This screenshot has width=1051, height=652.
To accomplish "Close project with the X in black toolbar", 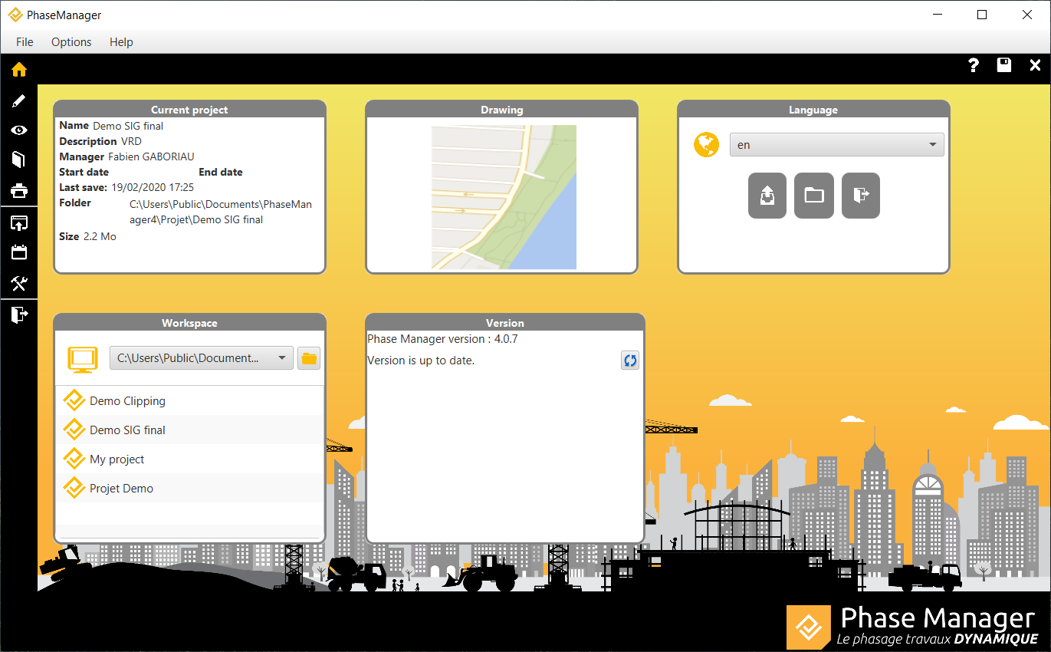I will [x=1035, y=65].
